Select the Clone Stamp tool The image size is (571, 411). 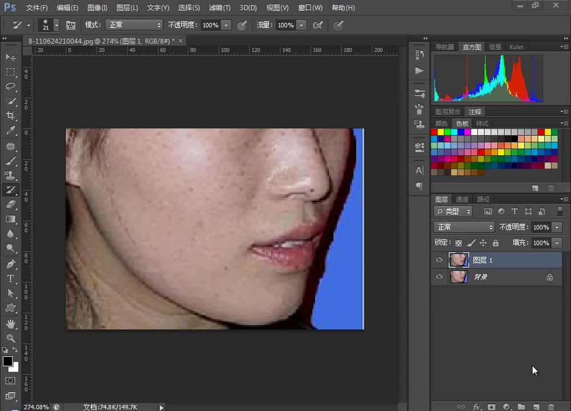10,175
